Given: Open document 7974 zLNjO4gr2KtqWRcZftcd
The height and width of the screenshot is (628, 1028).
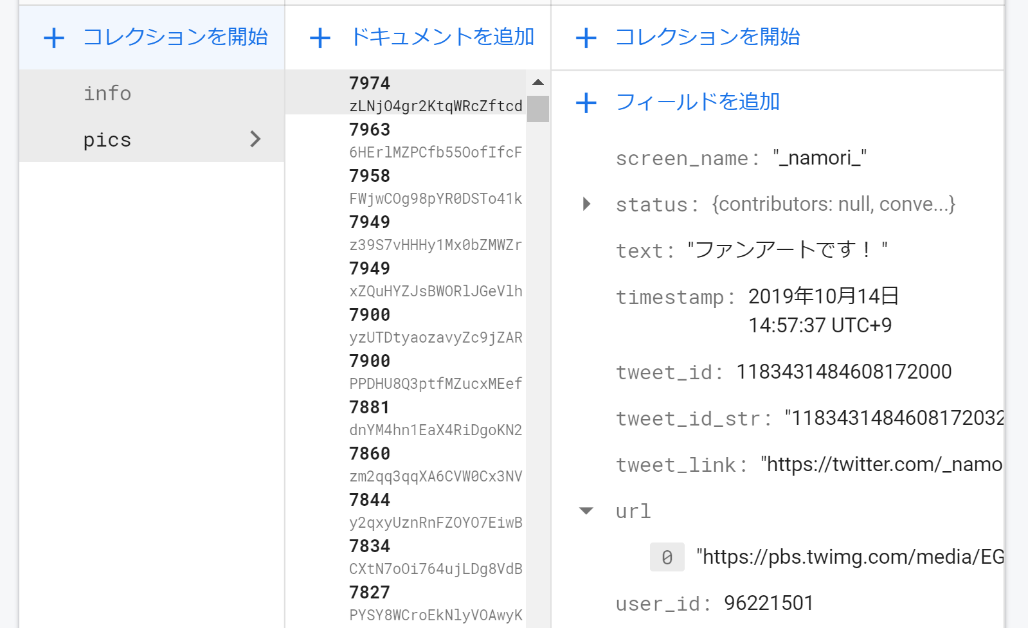Looking at the screenshot, I should tap(405, 93).
